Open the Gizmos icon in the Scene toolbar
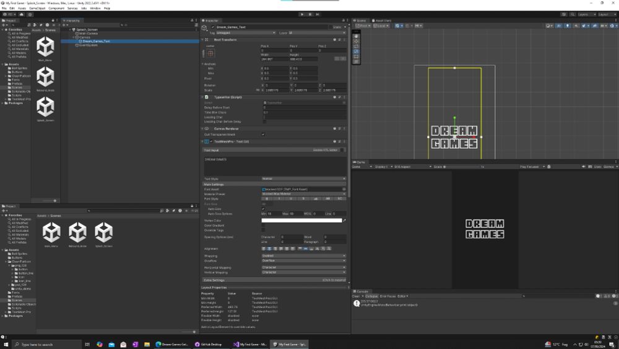The width and height of the screenshot is (619, 349). pyautogui.click(x=612, y=25)
